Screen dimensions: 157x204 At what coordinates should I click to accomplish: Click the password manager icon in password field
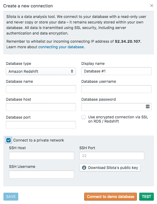point(147,106)
